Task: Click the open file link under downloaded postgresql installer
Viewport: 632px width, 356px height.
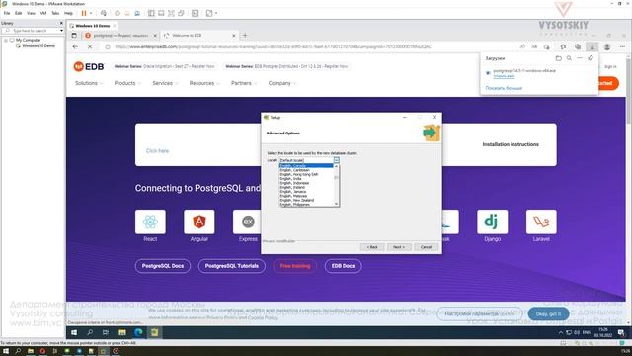Action: pyautogui.click(x=504, y=76)
